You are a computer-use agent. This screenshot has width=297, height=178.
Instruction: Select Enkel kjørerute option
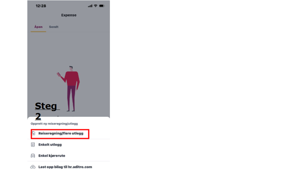tap(52, 156)
